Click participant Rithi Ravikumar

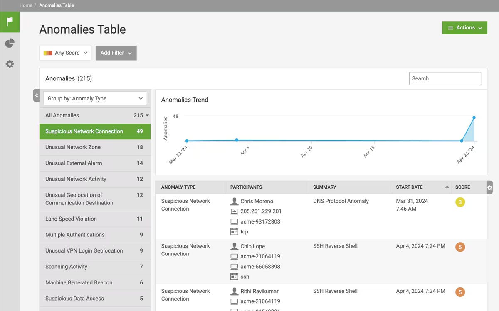coord(259,291)
